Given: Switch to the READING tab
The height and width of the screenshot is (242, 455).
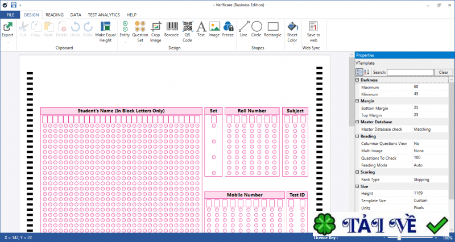Looking at the screenshot, I should [55, 15].
